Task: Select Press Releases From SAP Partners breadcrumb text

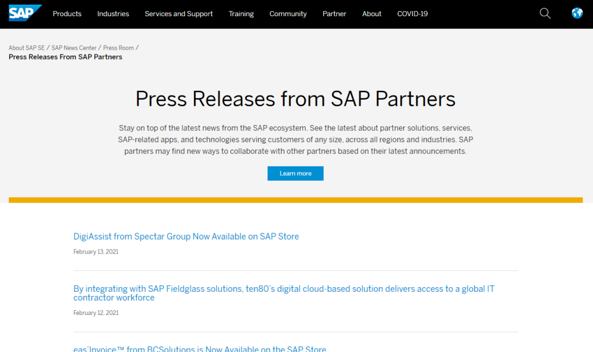Action: (65, 57)
